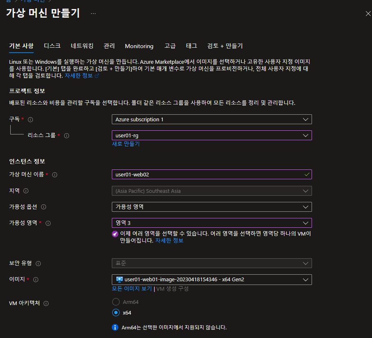Open the 가용성 옵션 dropdown
372x338 pixels.
(212, 207)
